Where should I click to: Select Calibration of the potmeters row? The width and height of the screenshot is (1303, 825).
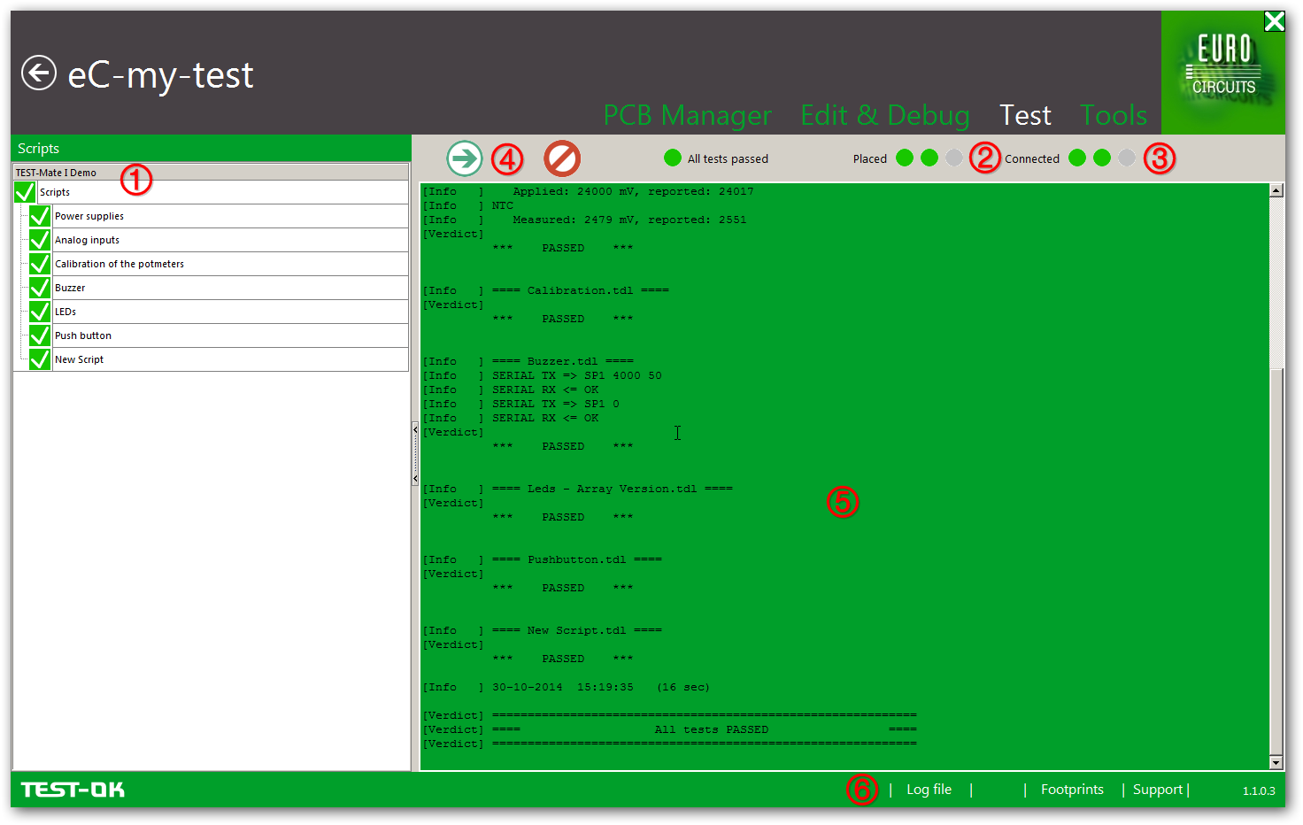click(230, 264)
